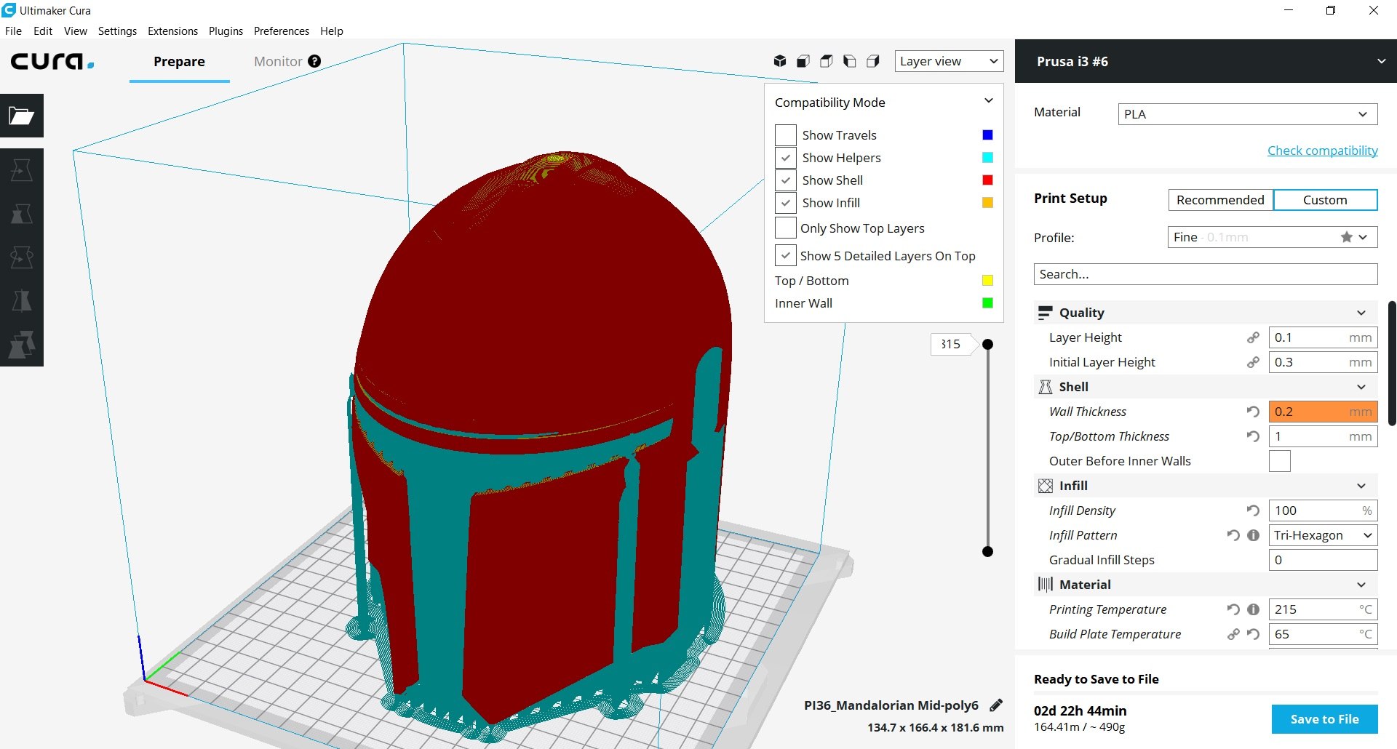Open the PLA material dropdown
This screenshot has height=749, width=1397.
coord(1248,114)
